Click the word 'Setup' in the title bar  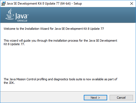pyautogui.click(x=78, y=4)
